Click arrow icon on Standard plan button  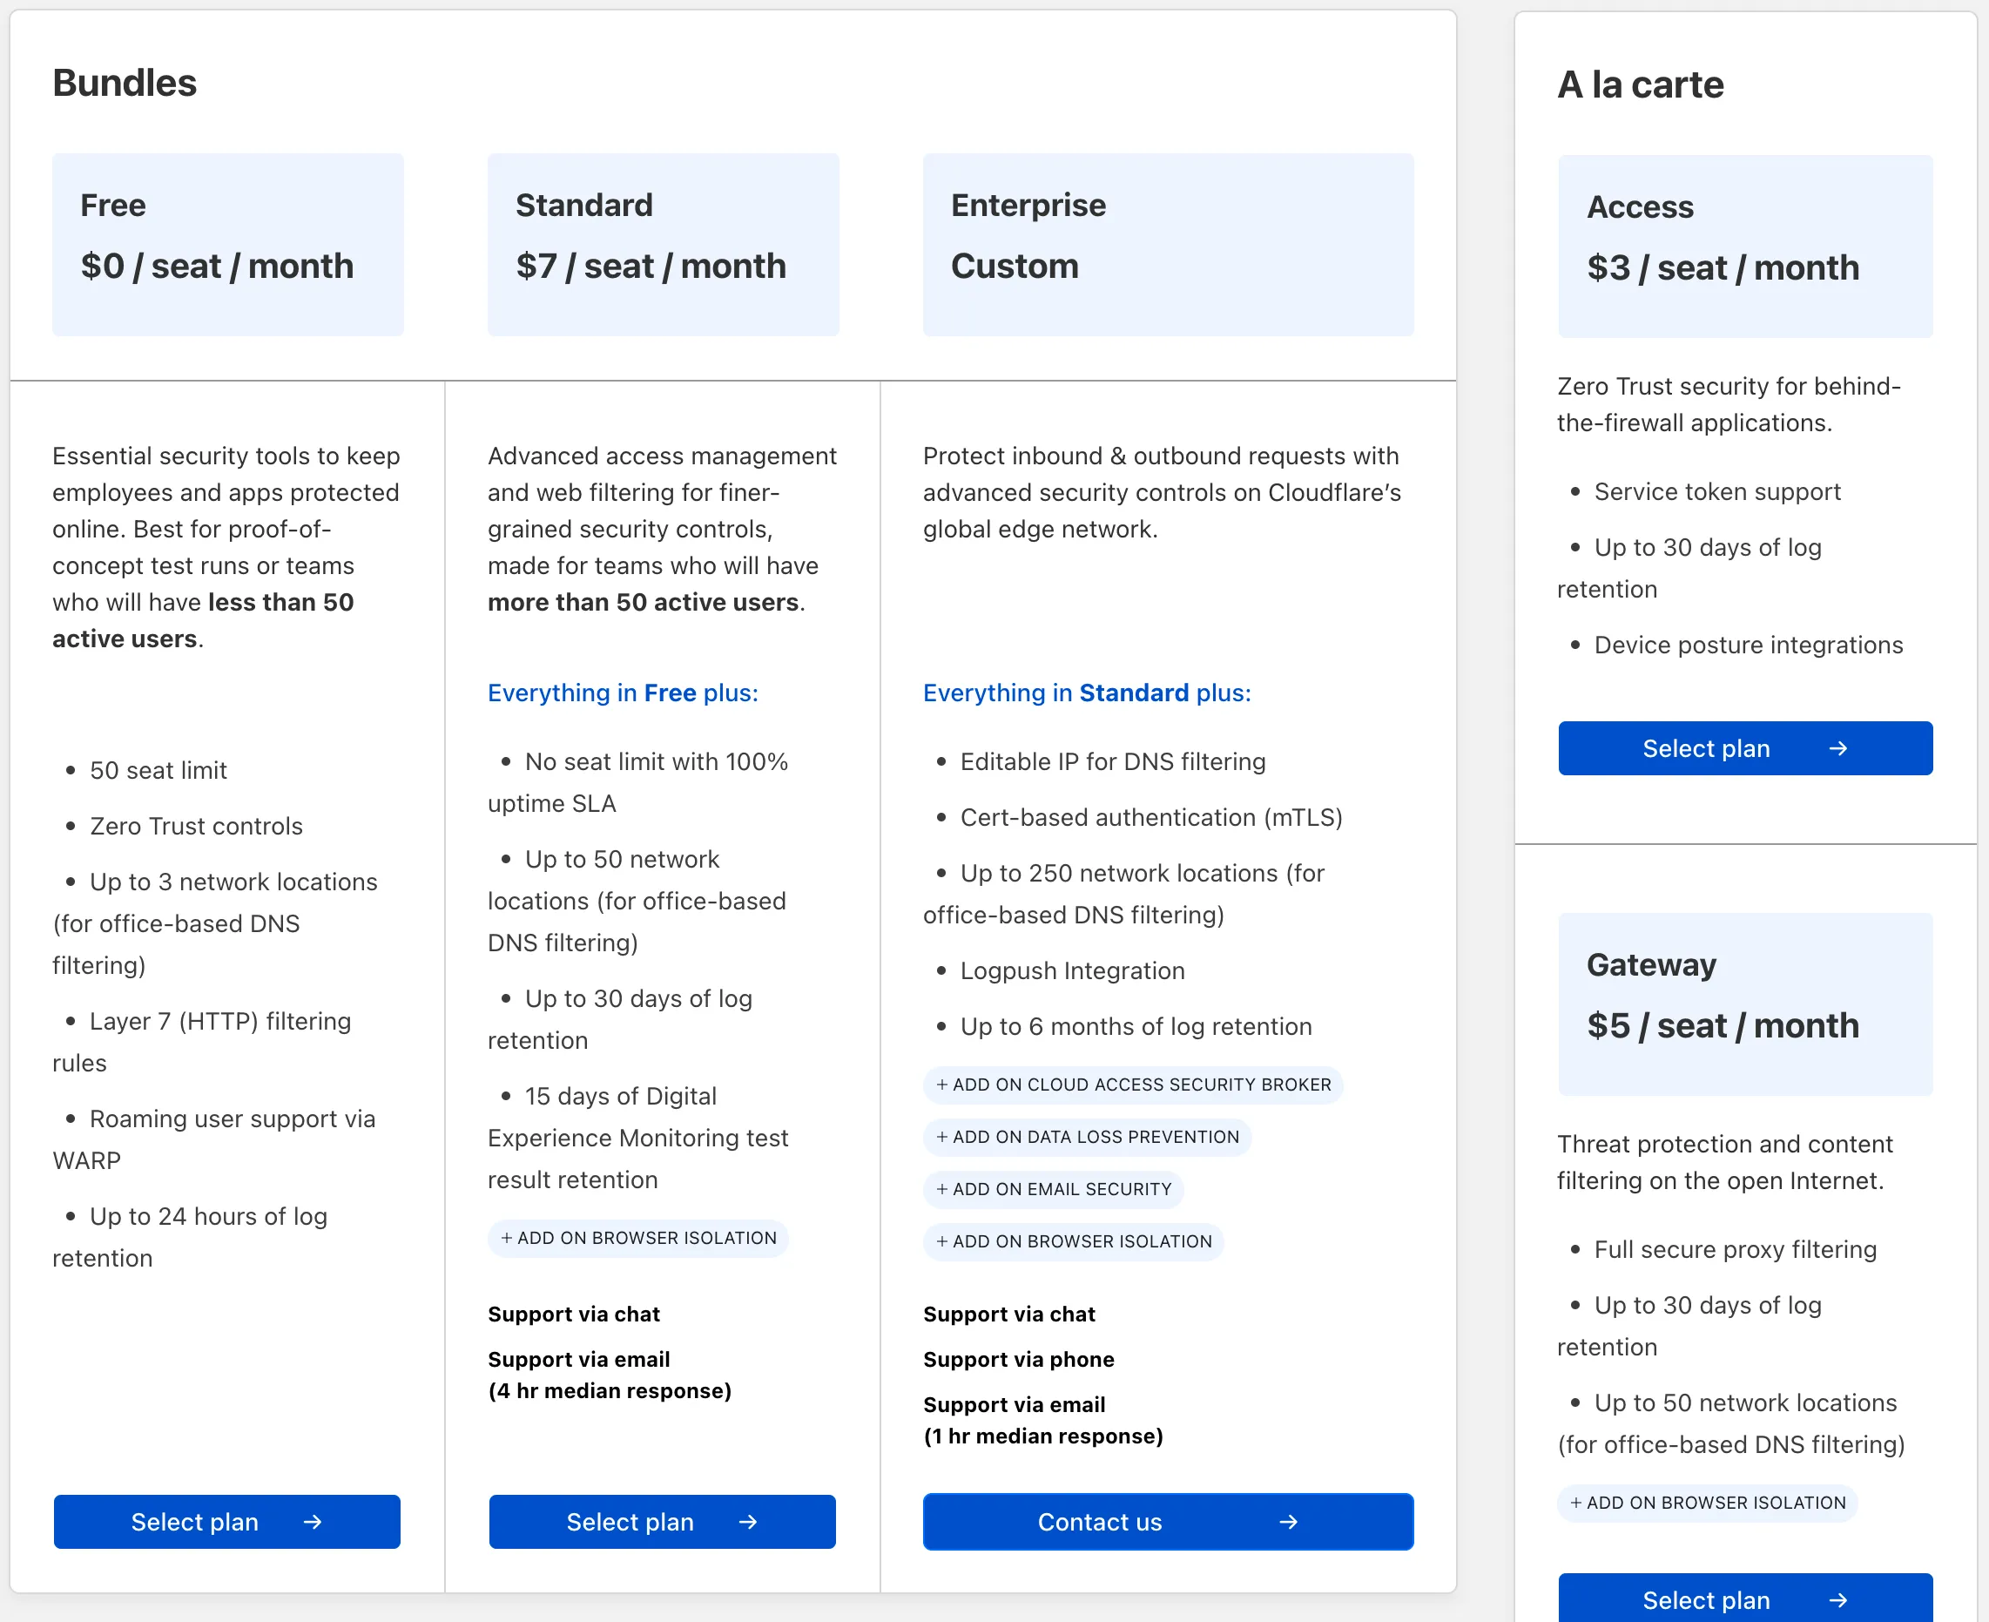748,1522
